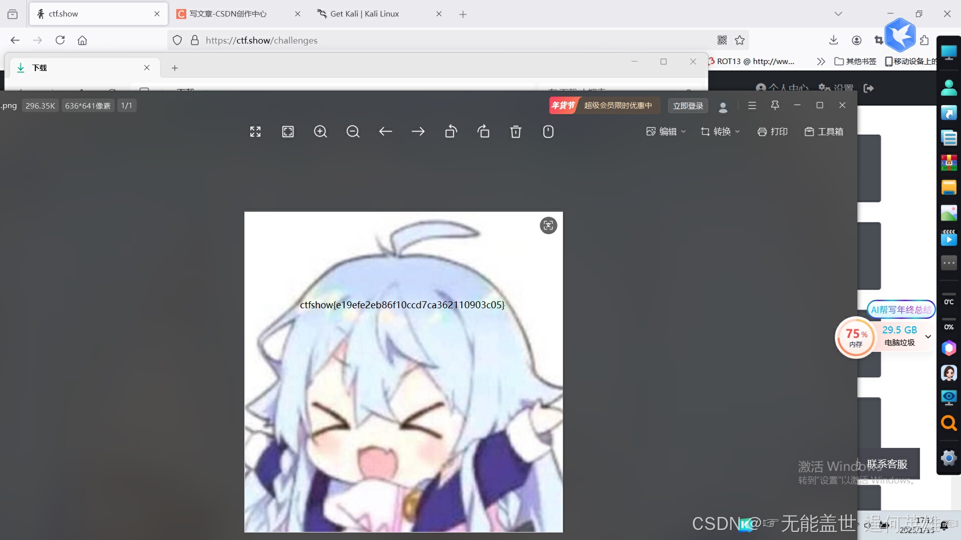Close the Get Kali browser tab
The height and width of the screenshot is (540, 961).
click(x=439, y=14)
